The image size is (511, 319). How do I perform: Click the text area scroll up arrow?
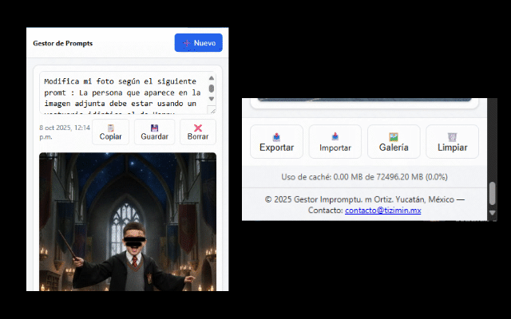pos(212,78)
